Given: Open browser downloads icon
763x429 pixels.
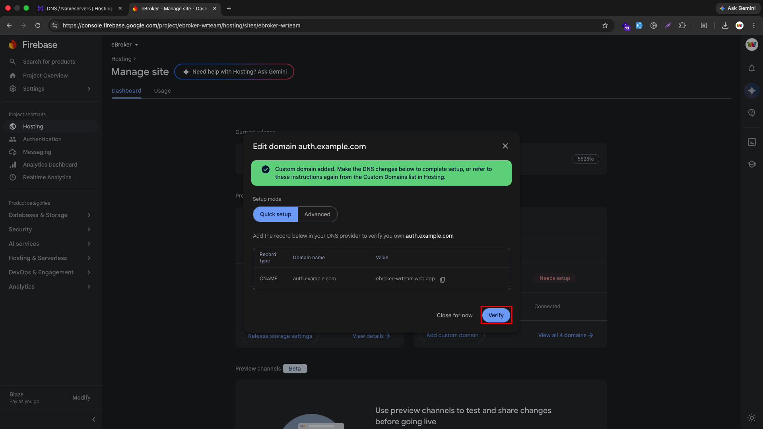Looking at the screenshot, I should [x=725, y=25].
